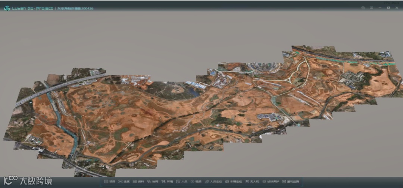Open the toolbar item just before 进度
The width and height of the screenshot is (403, 188).
(x=109, y=182)
